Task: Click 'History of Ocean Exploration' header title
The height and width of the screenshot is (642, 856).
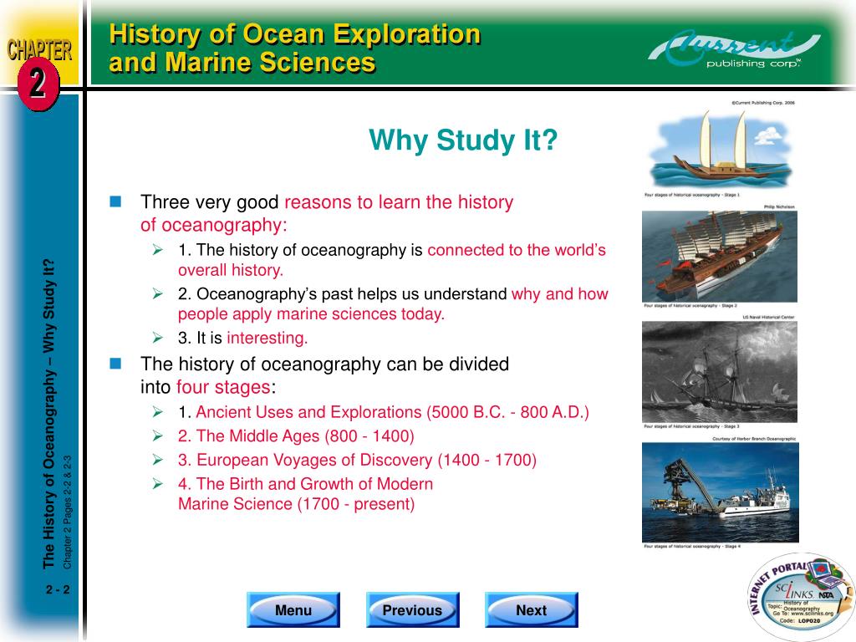Action: coord(295,33)
